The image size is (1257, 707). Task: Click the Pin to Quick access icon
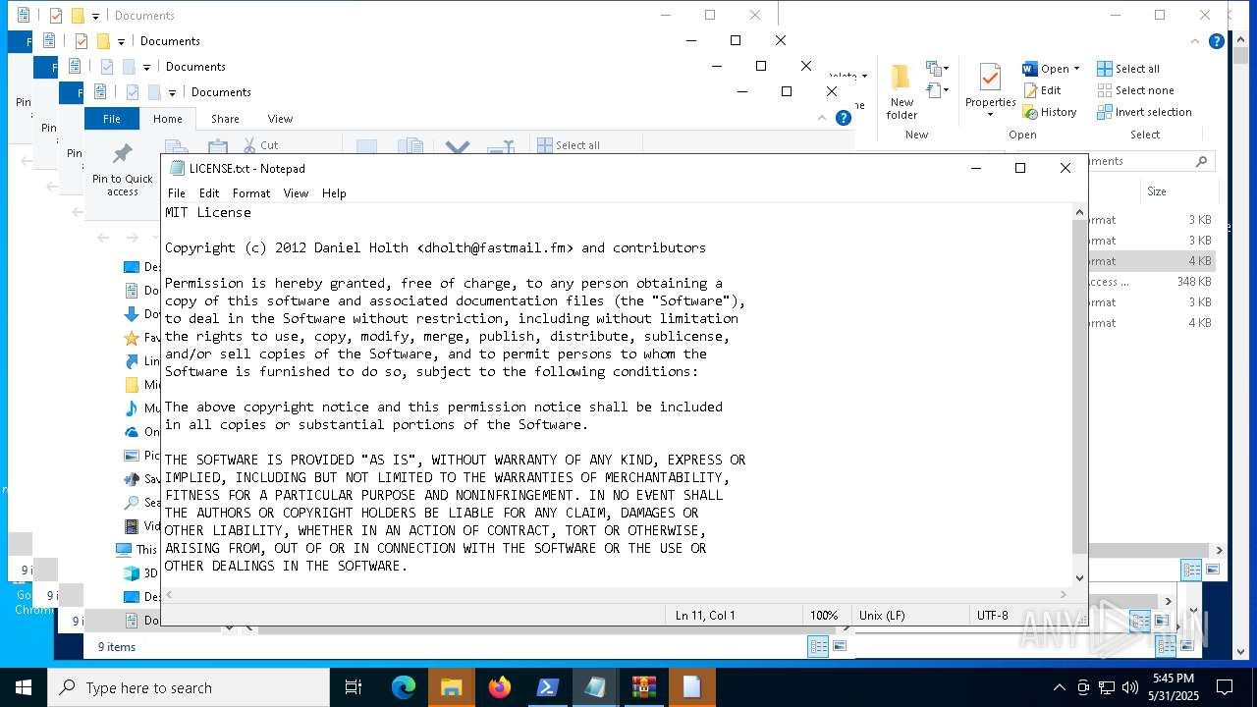[x=123, y=155]
